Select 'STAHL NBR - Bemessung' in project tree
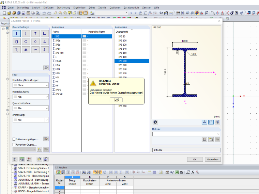 point(33,172)
